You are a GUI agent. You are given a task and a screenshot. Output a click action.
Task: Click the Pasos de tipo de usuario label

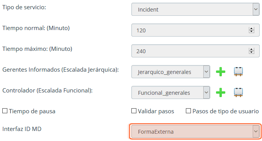tap(226, 111)
